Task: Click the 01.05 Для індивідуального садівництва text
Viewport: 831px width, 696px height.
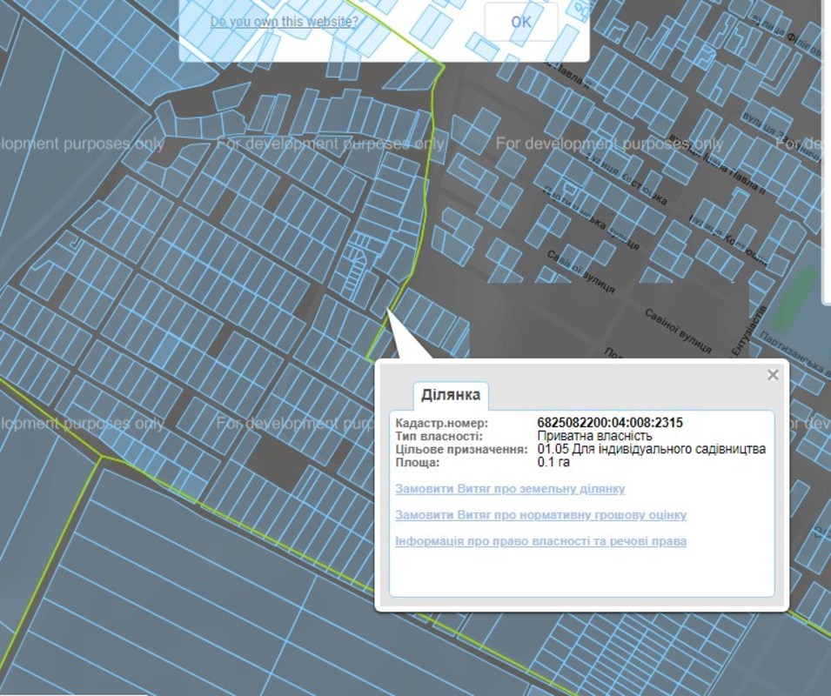Action: (x=651, y=449)
